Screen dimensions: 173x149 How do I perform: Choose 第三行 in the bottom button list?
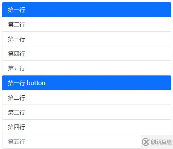tap(87, 112)
